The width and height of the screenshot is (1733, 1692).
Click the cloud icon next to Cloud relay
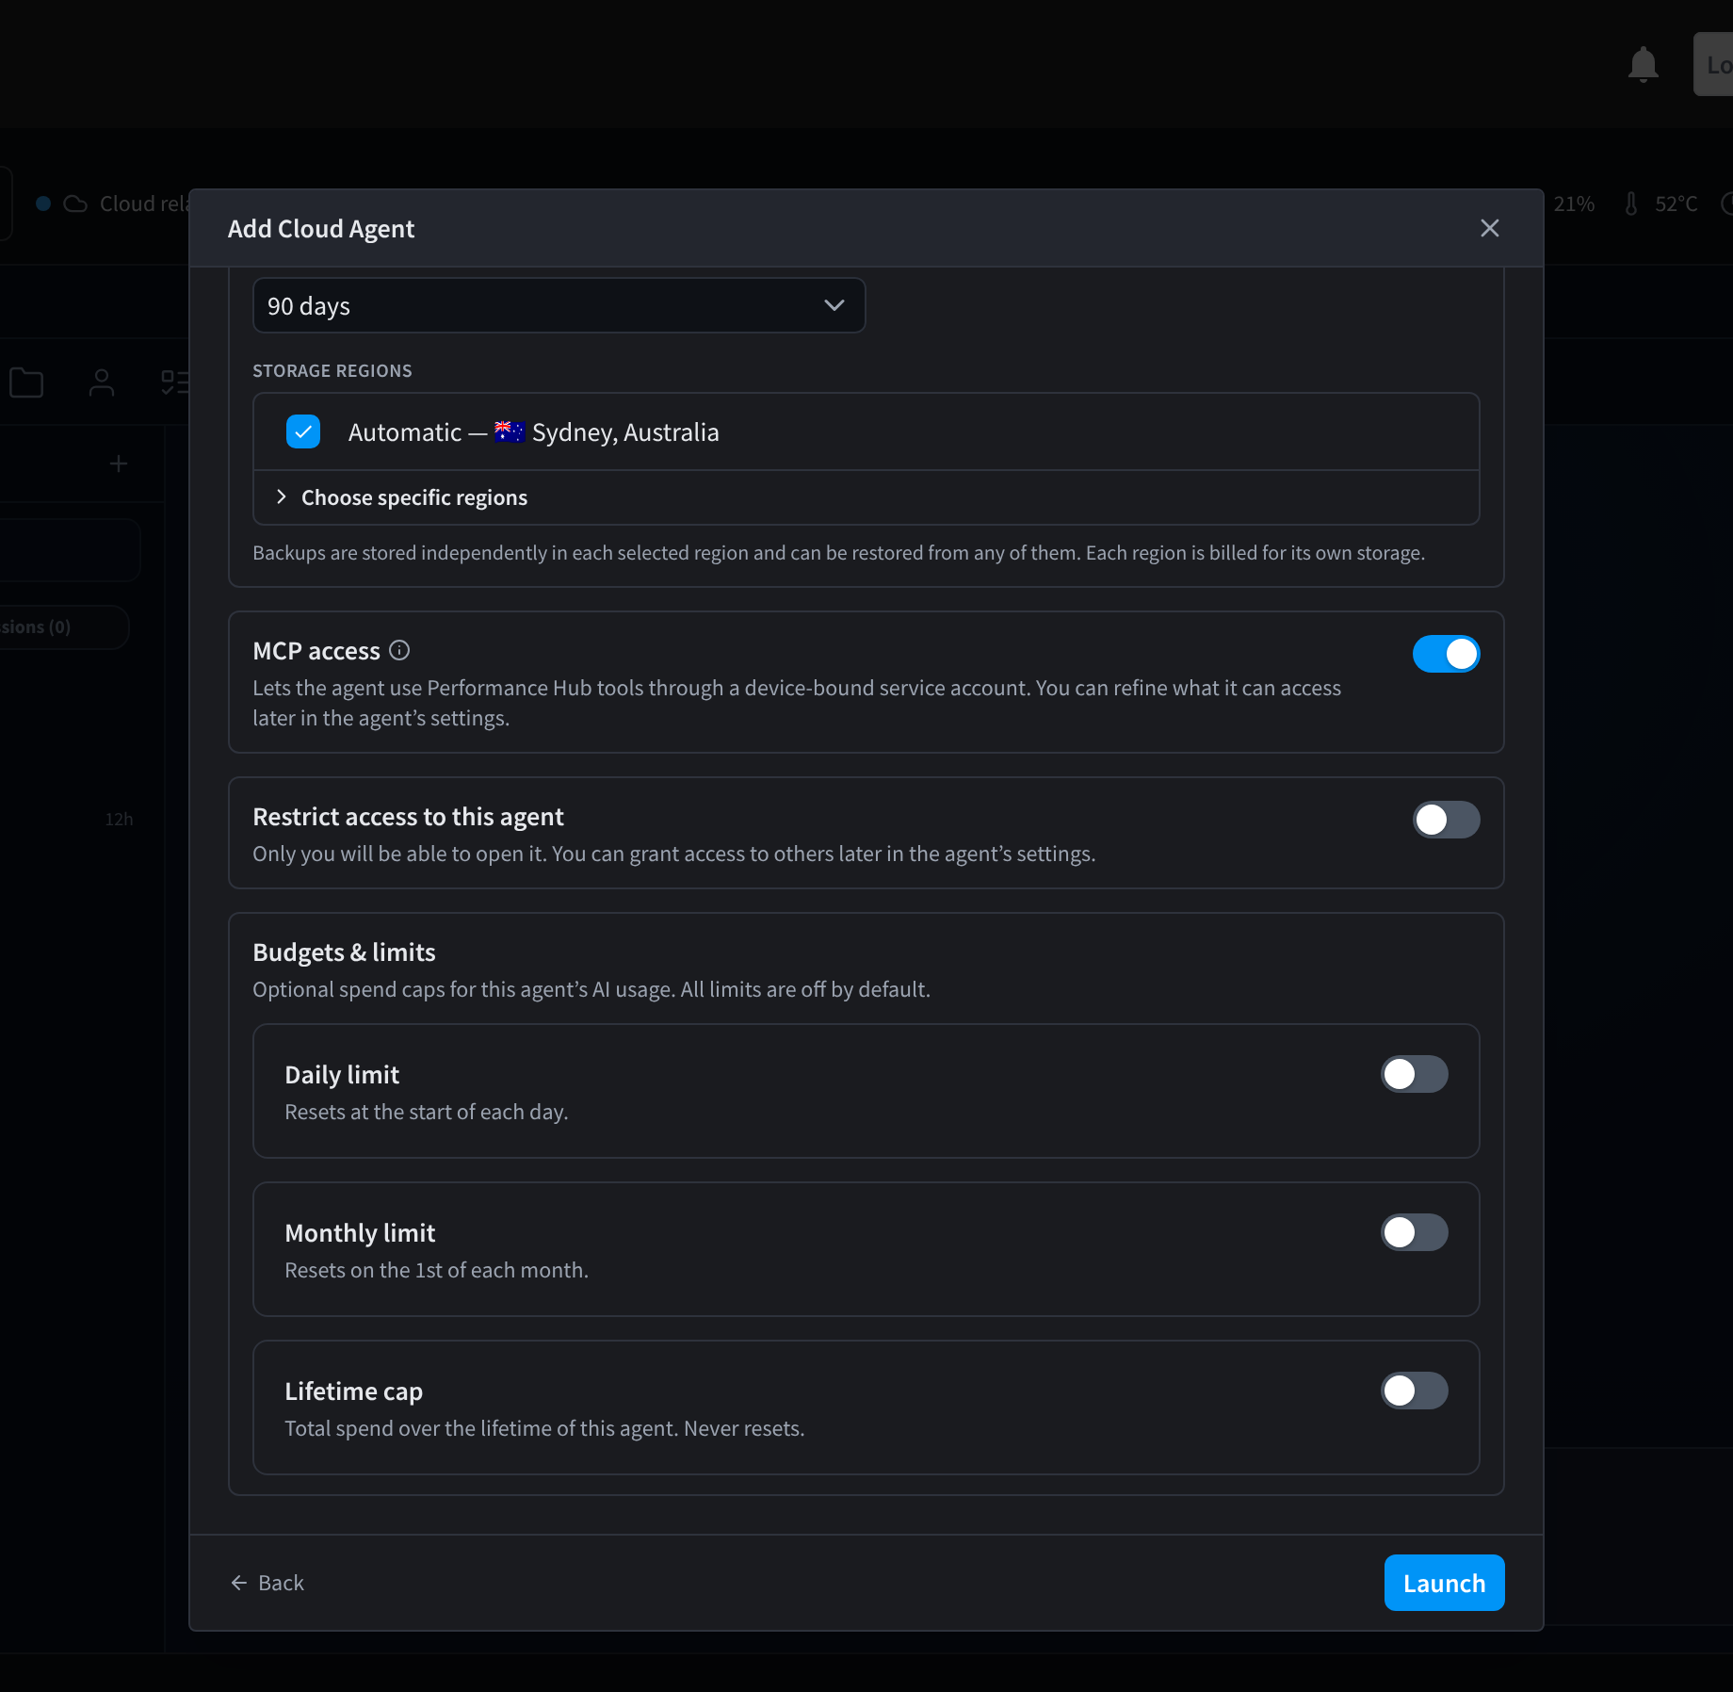click(x=75, y=203)
